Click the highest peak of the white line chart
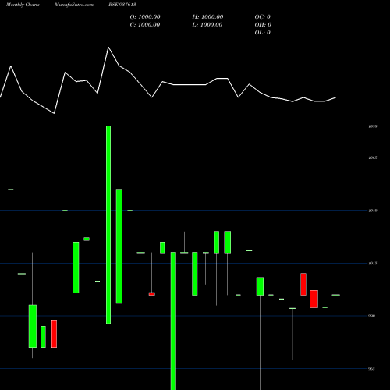 click(x=108, y=48)
